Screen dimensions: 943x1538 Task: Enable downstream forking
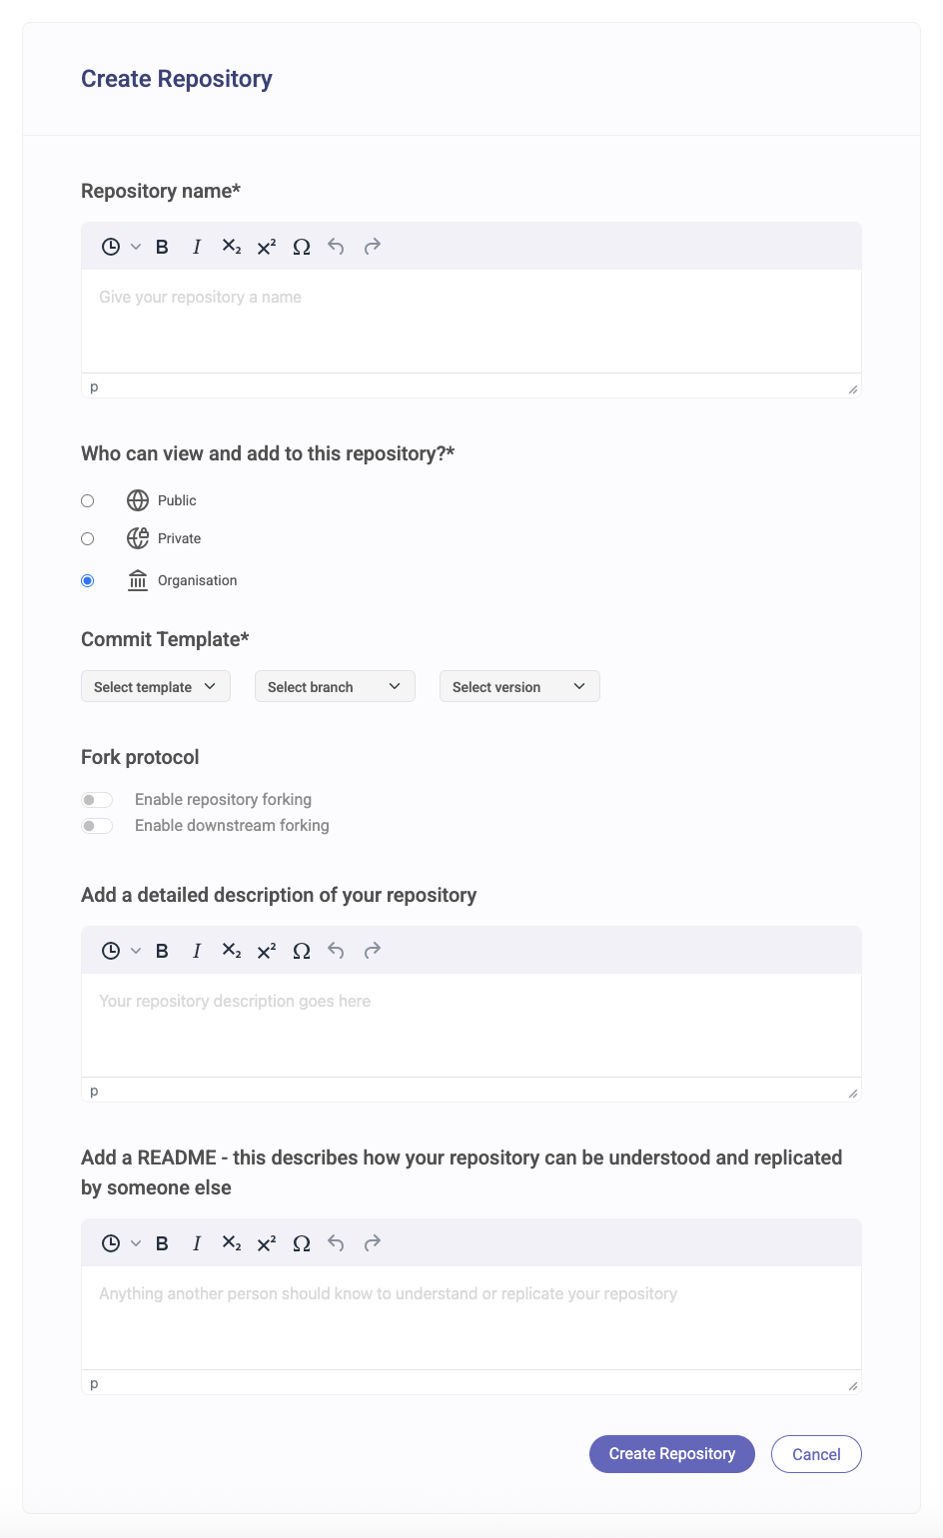[x=97, y=826]
